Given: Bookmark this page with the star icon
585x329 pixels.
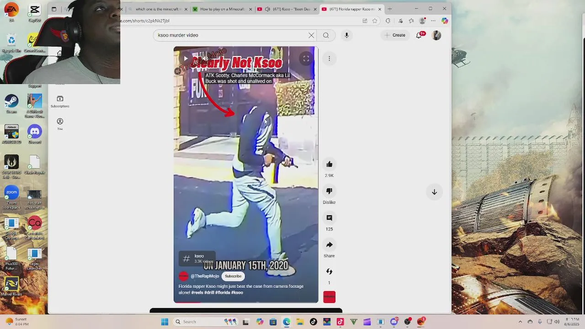Looking at the screenshot, I should point(375,21).
